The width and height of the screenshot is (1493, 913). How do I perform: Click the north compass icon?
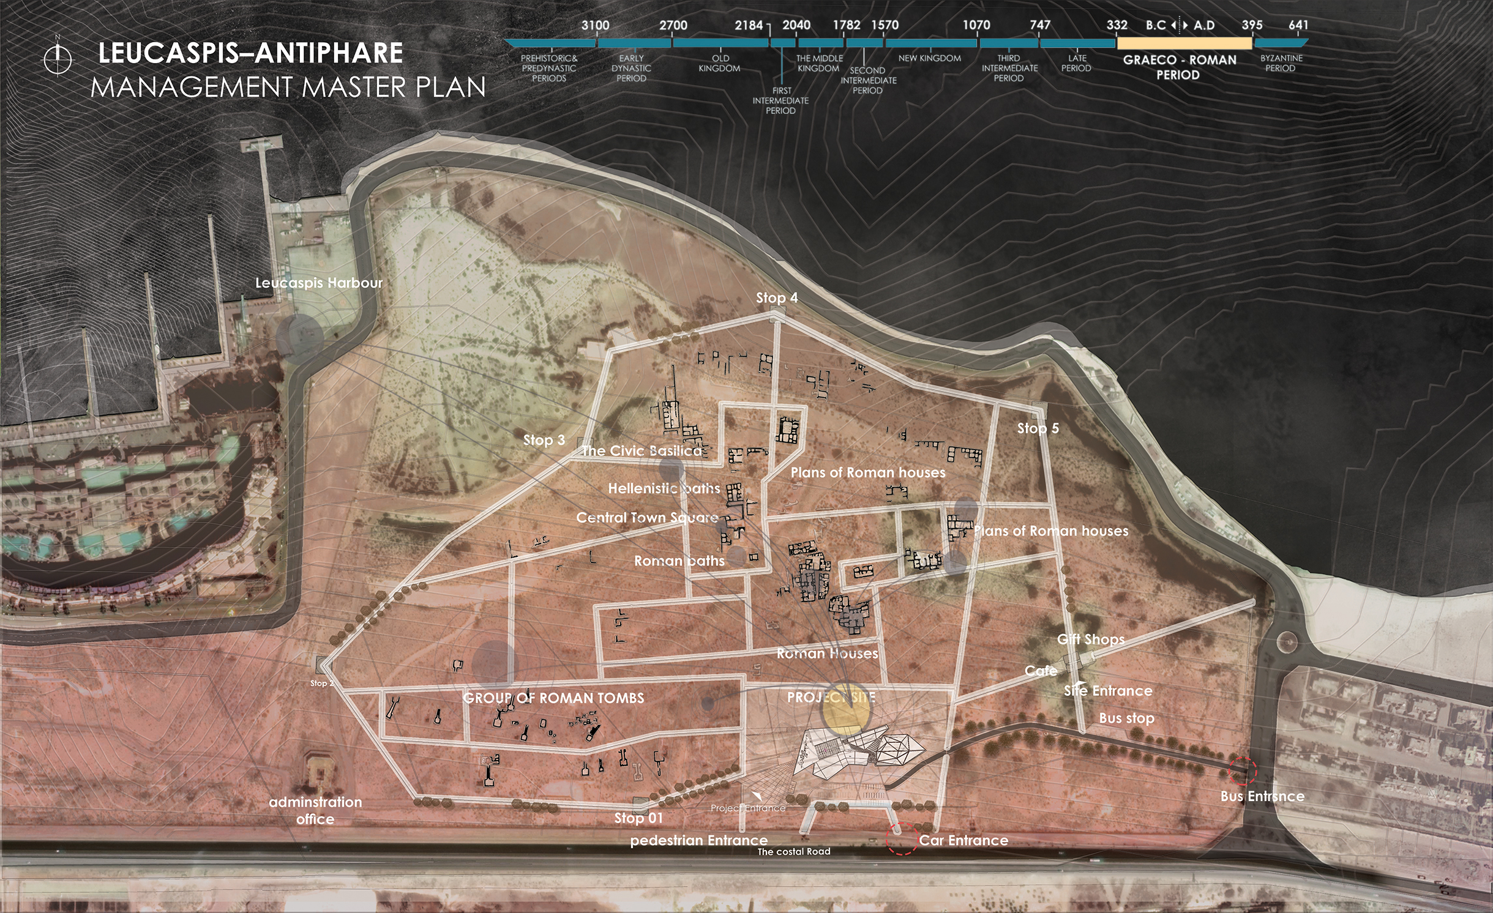point(58,59)
